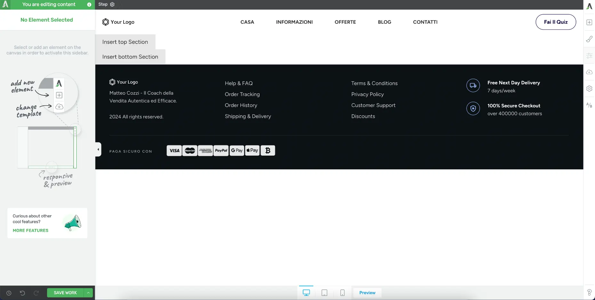Open the CONTATTI menu item

click(425, 22)
